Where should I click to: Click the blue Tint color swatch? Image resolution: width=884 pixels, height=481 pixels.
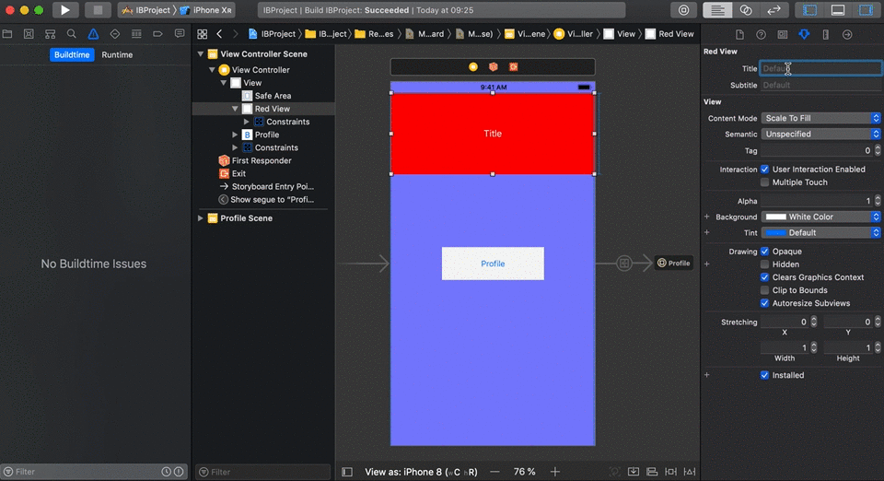coord(775,232)
